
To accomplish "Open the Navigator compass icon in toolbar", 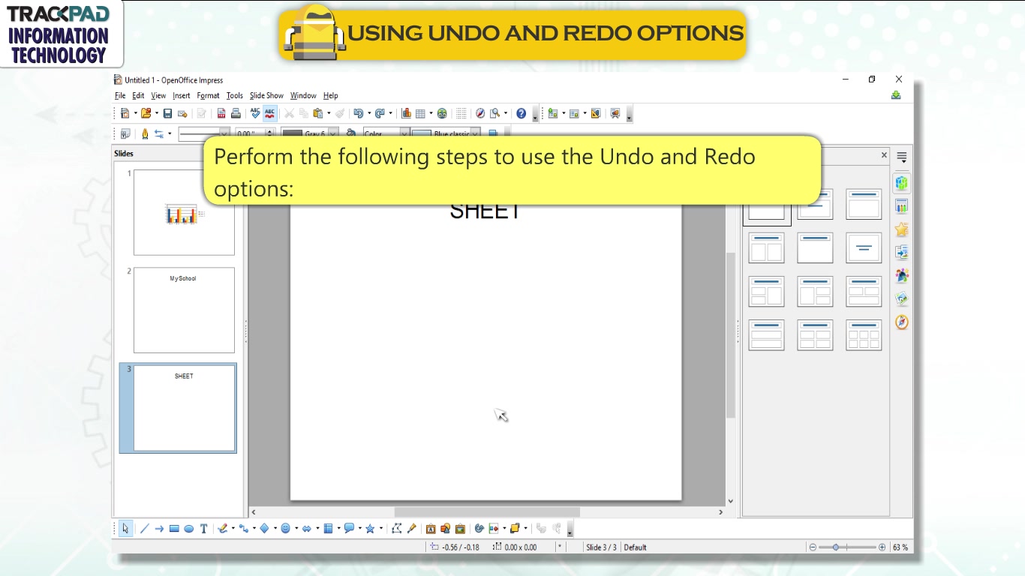I will [x=480, y=113].
